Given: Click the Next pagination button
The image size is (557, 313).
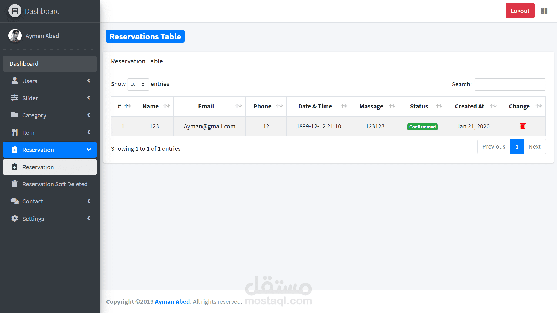Looking at the screenshot, I should 534,147.
